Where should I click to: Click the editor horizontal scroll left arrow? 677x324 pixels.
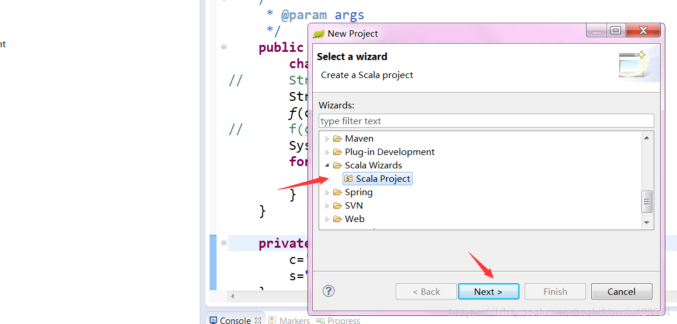coord(233,297)
